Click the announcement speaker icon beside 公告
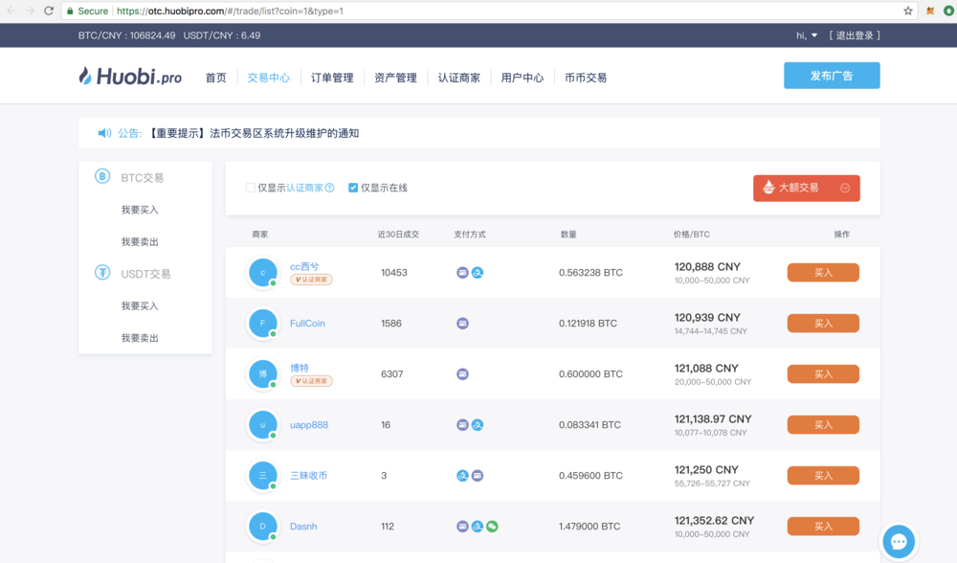 coord(105,132)
